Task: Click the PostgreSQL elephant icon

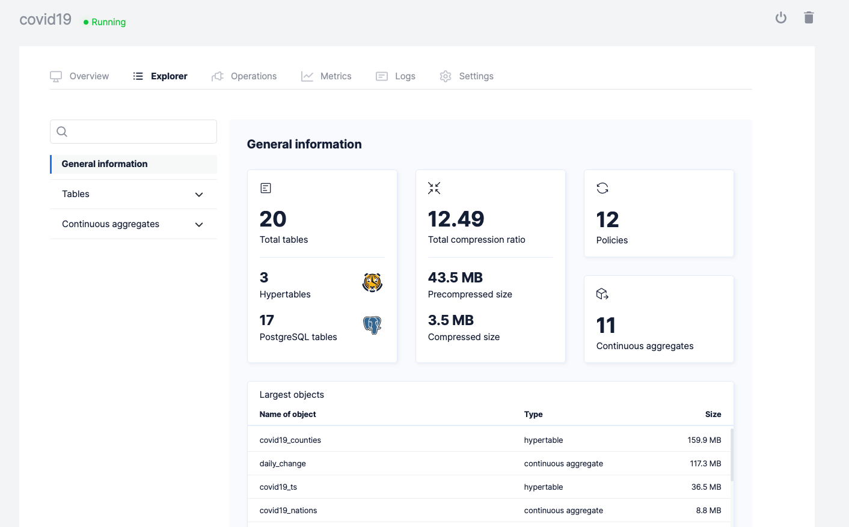Action: pyautogui.click(x=372, y=325)
